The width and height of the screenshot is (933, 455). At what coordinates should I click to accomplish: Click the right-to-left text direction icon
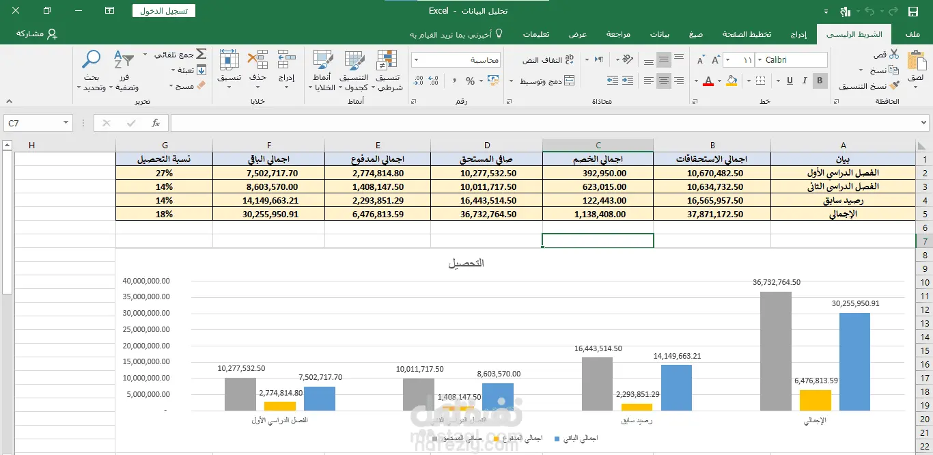pyautogui.click(x=598, y=60)
